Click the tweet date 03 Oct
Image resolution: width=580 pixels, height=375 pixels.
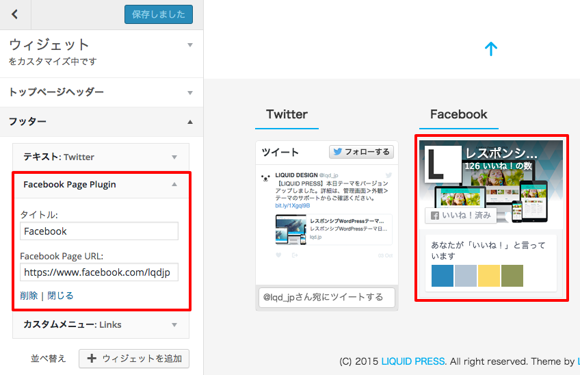point(386,255)
